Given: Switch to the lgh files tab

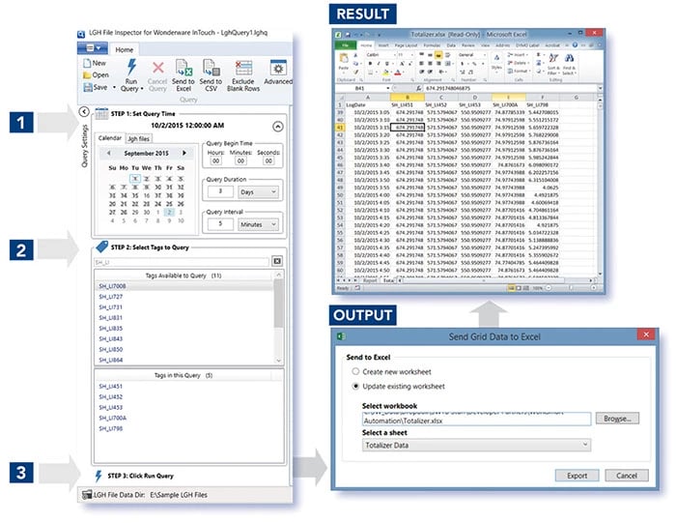Looking at the screenshot, I should click(x=139, y=138).
